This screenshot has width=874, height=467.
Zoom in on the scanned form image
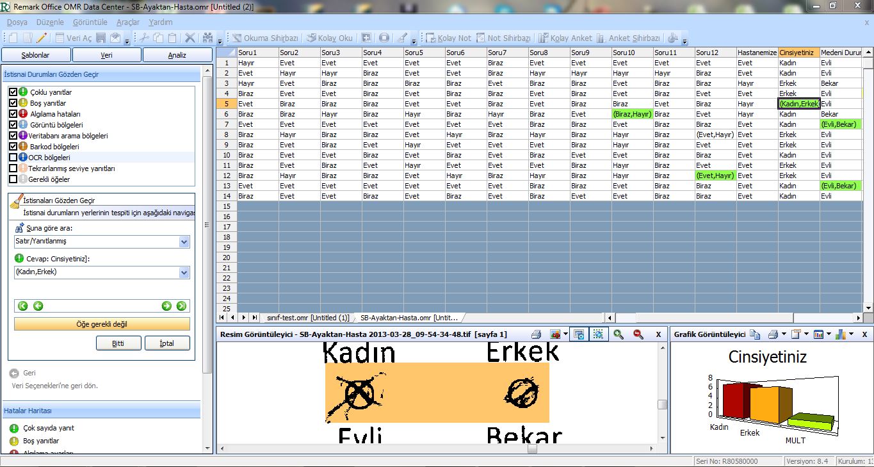[619, 334]
